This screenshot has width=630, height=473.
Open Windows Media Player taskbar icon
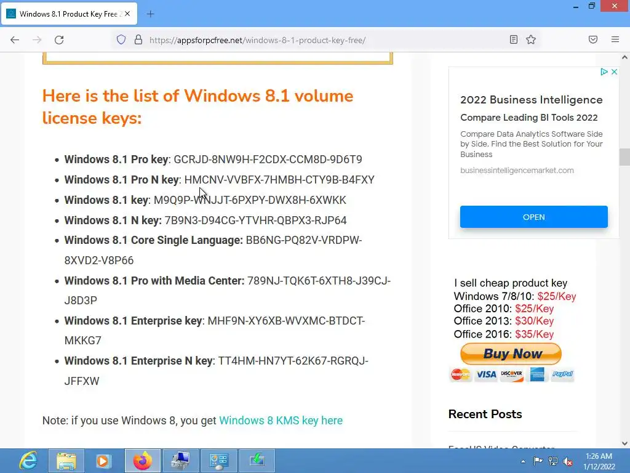(x=103, y=461)
